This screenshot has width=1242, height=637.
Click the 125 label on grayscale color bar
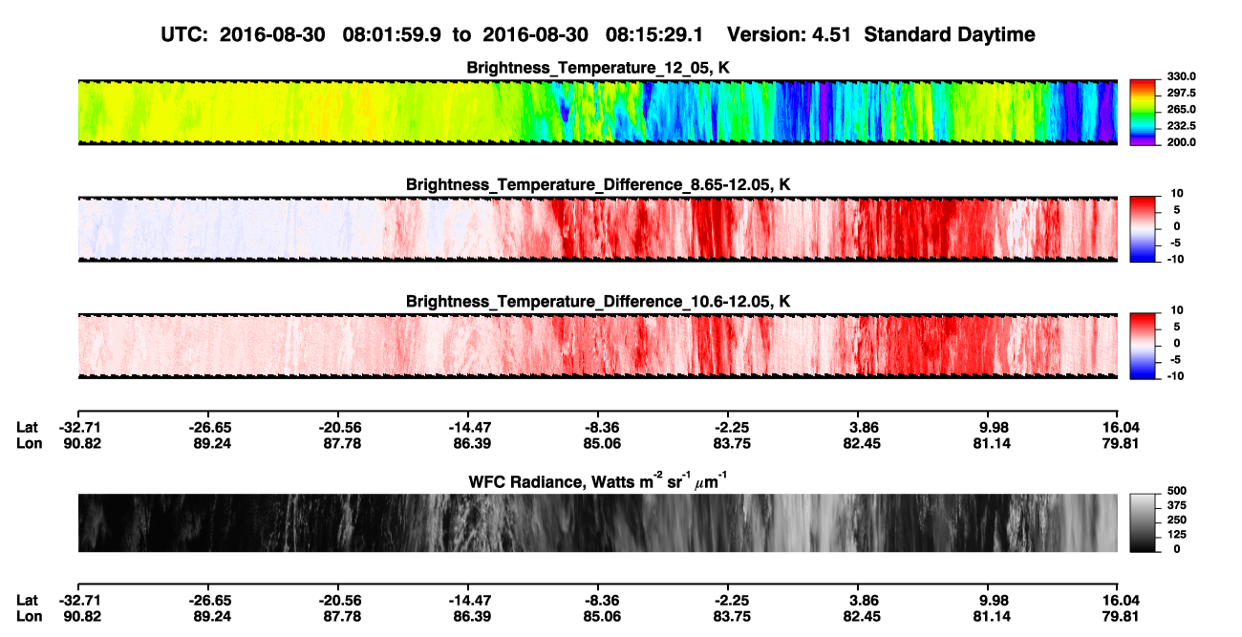click(1176, 534)
